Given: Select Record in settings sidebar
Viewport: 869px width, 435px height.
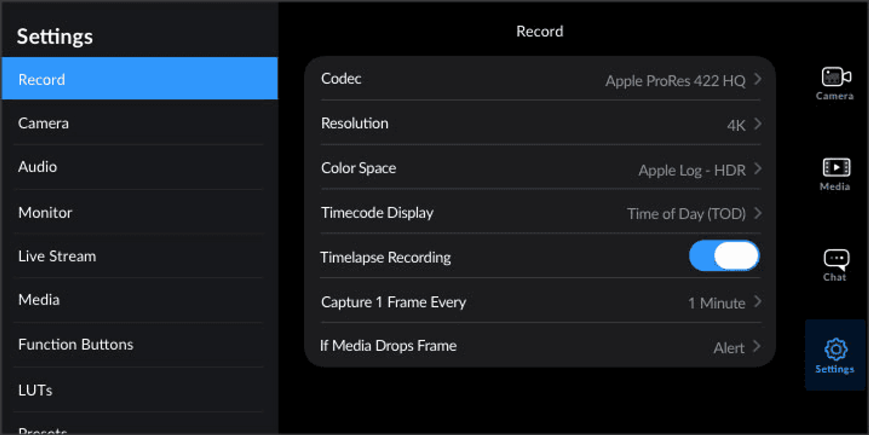Looking at the screenshot, I should pos(139,79).
